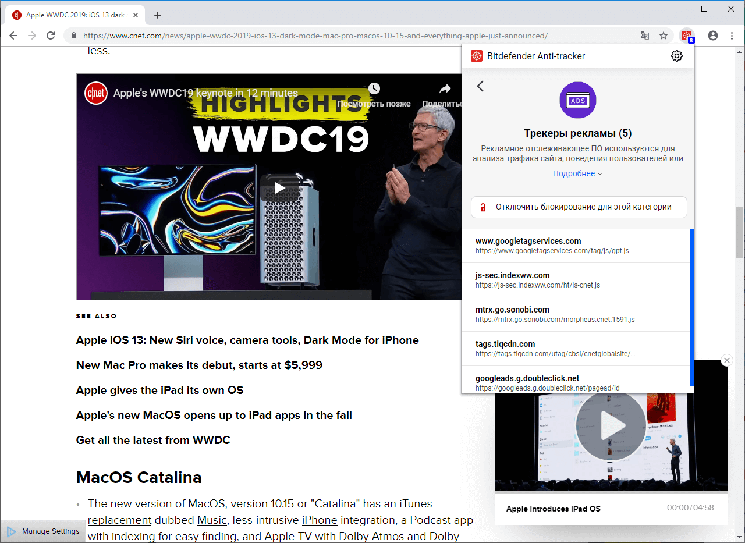Select www.googletagservices.com tracker entry

pyautogui.click(x=575, y=246)
